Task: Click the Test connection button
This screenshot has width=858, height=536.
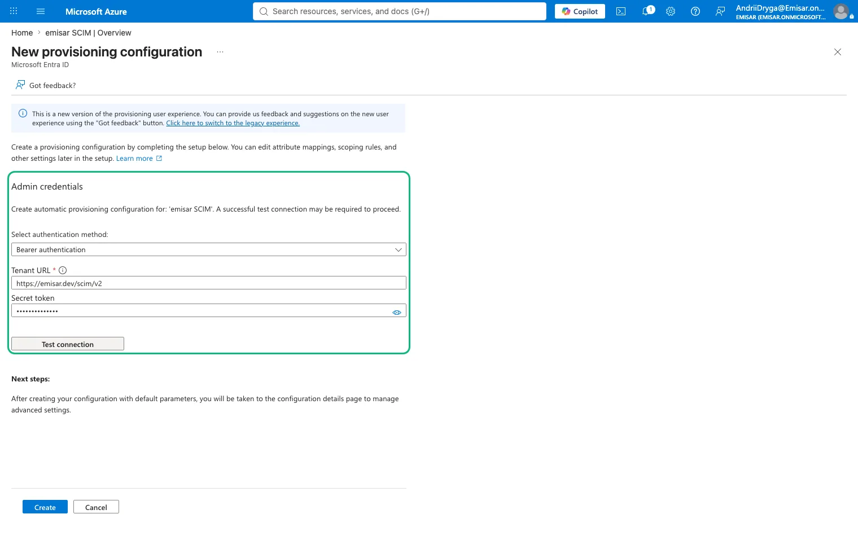Action: pos(68,344)
